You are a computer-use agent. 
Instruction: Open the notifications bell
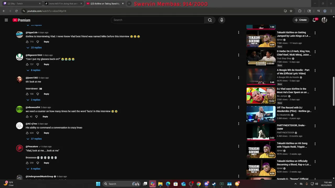click(x=315, y=20)
